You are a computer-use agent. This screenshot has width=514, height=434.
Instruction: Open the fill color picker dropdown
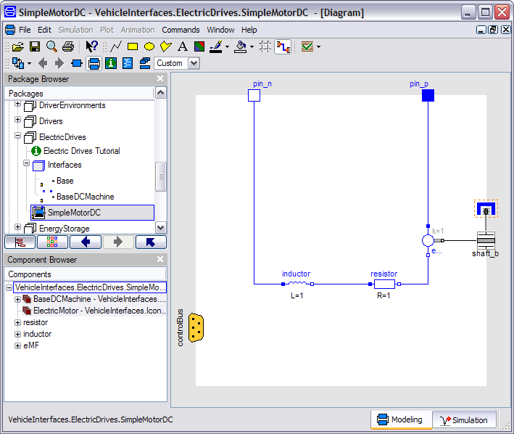pyautogui.click(x=252, y=47)
